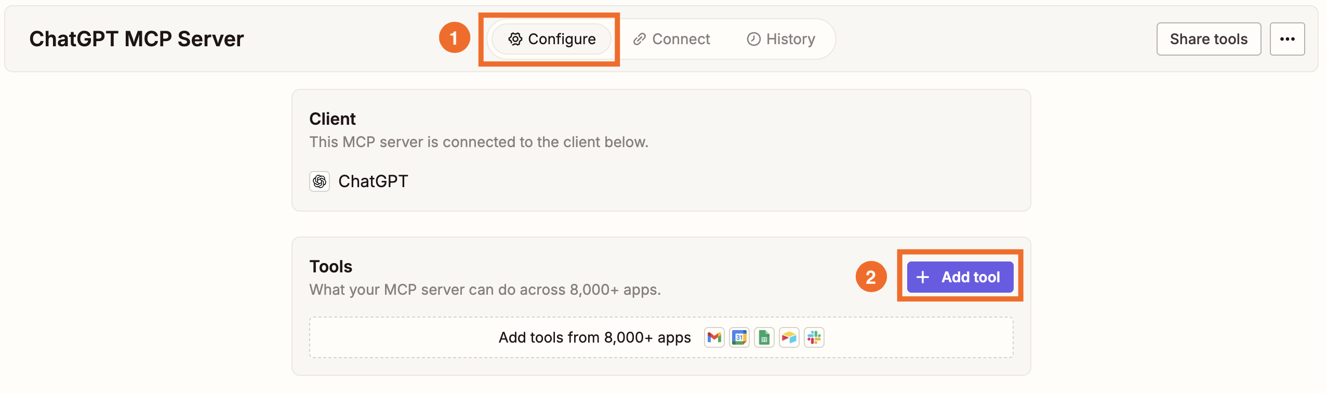
Task: Switch to the Connect tab
Action: click(671, 39)
